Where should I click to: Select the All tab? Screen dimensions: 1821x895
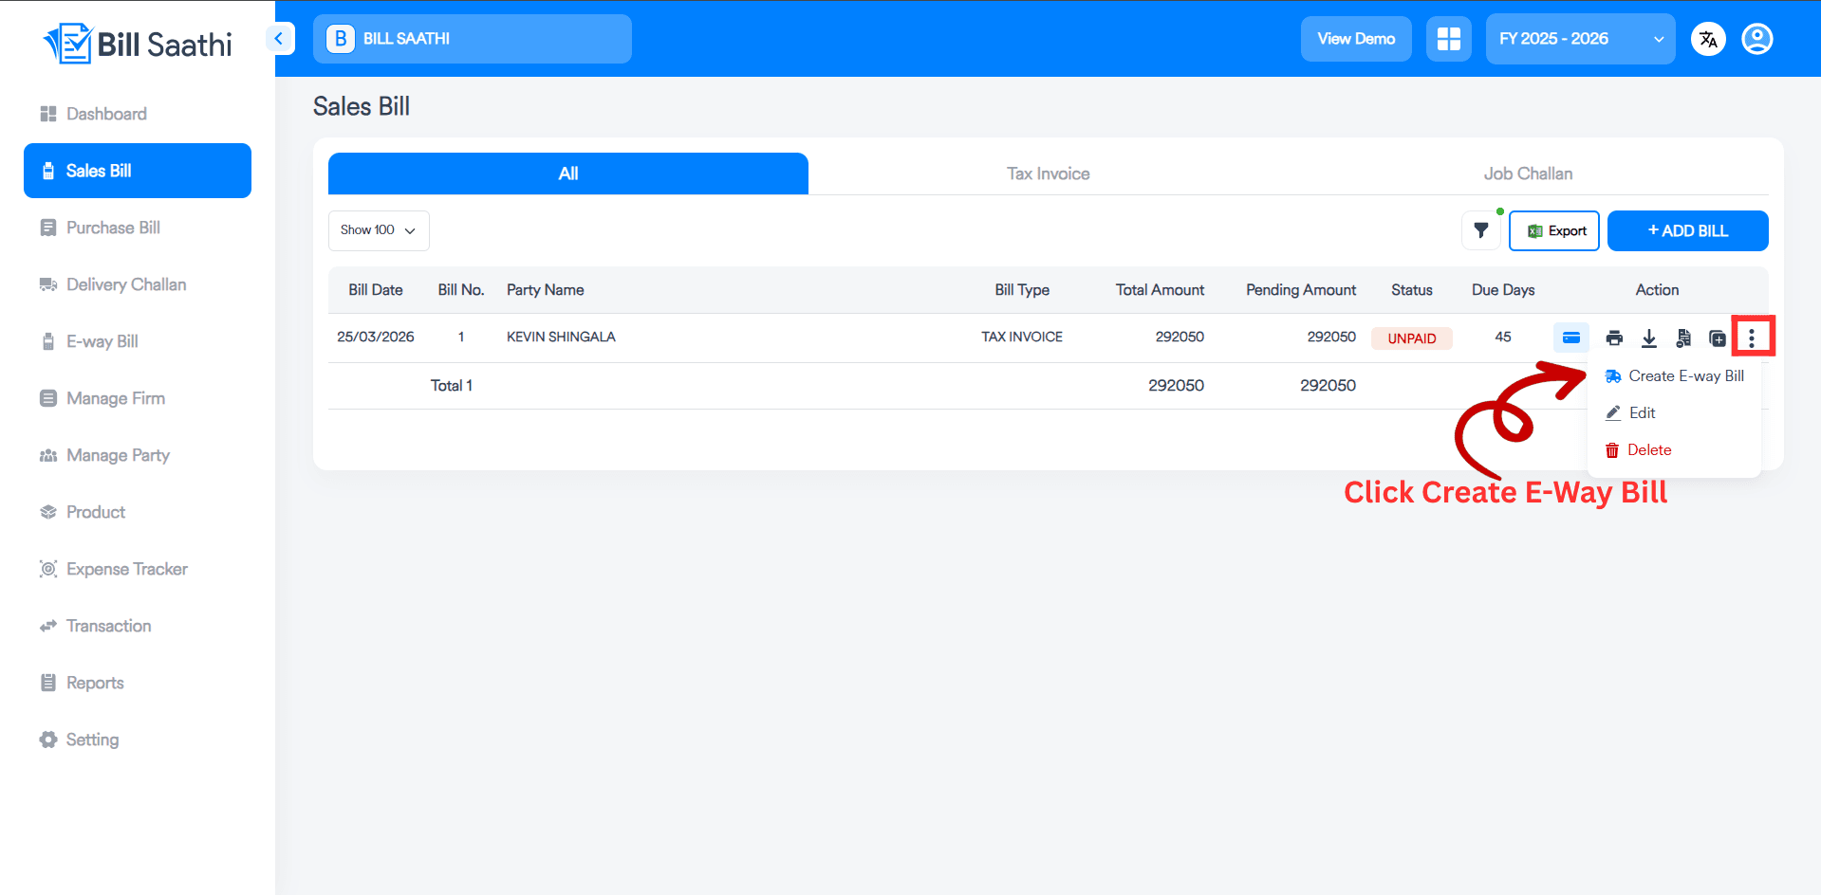[x=568, y=174]
